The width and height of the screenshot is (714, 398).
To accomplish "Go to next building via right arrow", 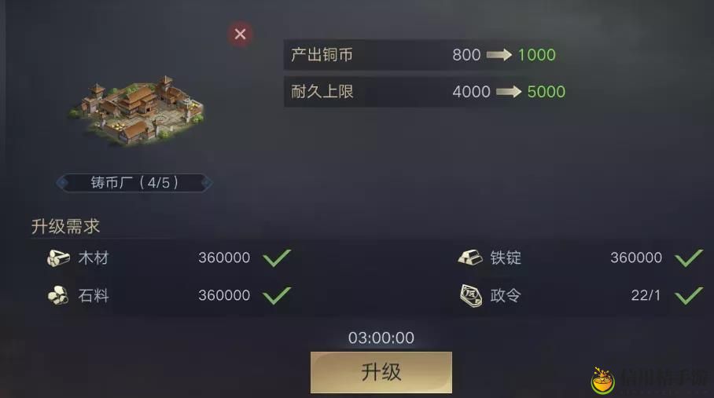I will 207,183.
